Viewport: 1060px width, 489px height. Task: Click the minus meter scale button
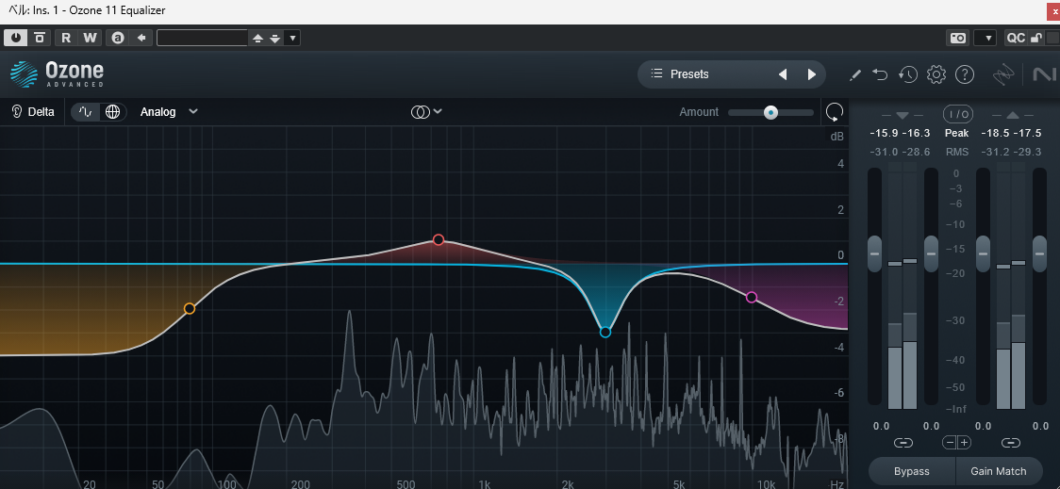(950, 443)
